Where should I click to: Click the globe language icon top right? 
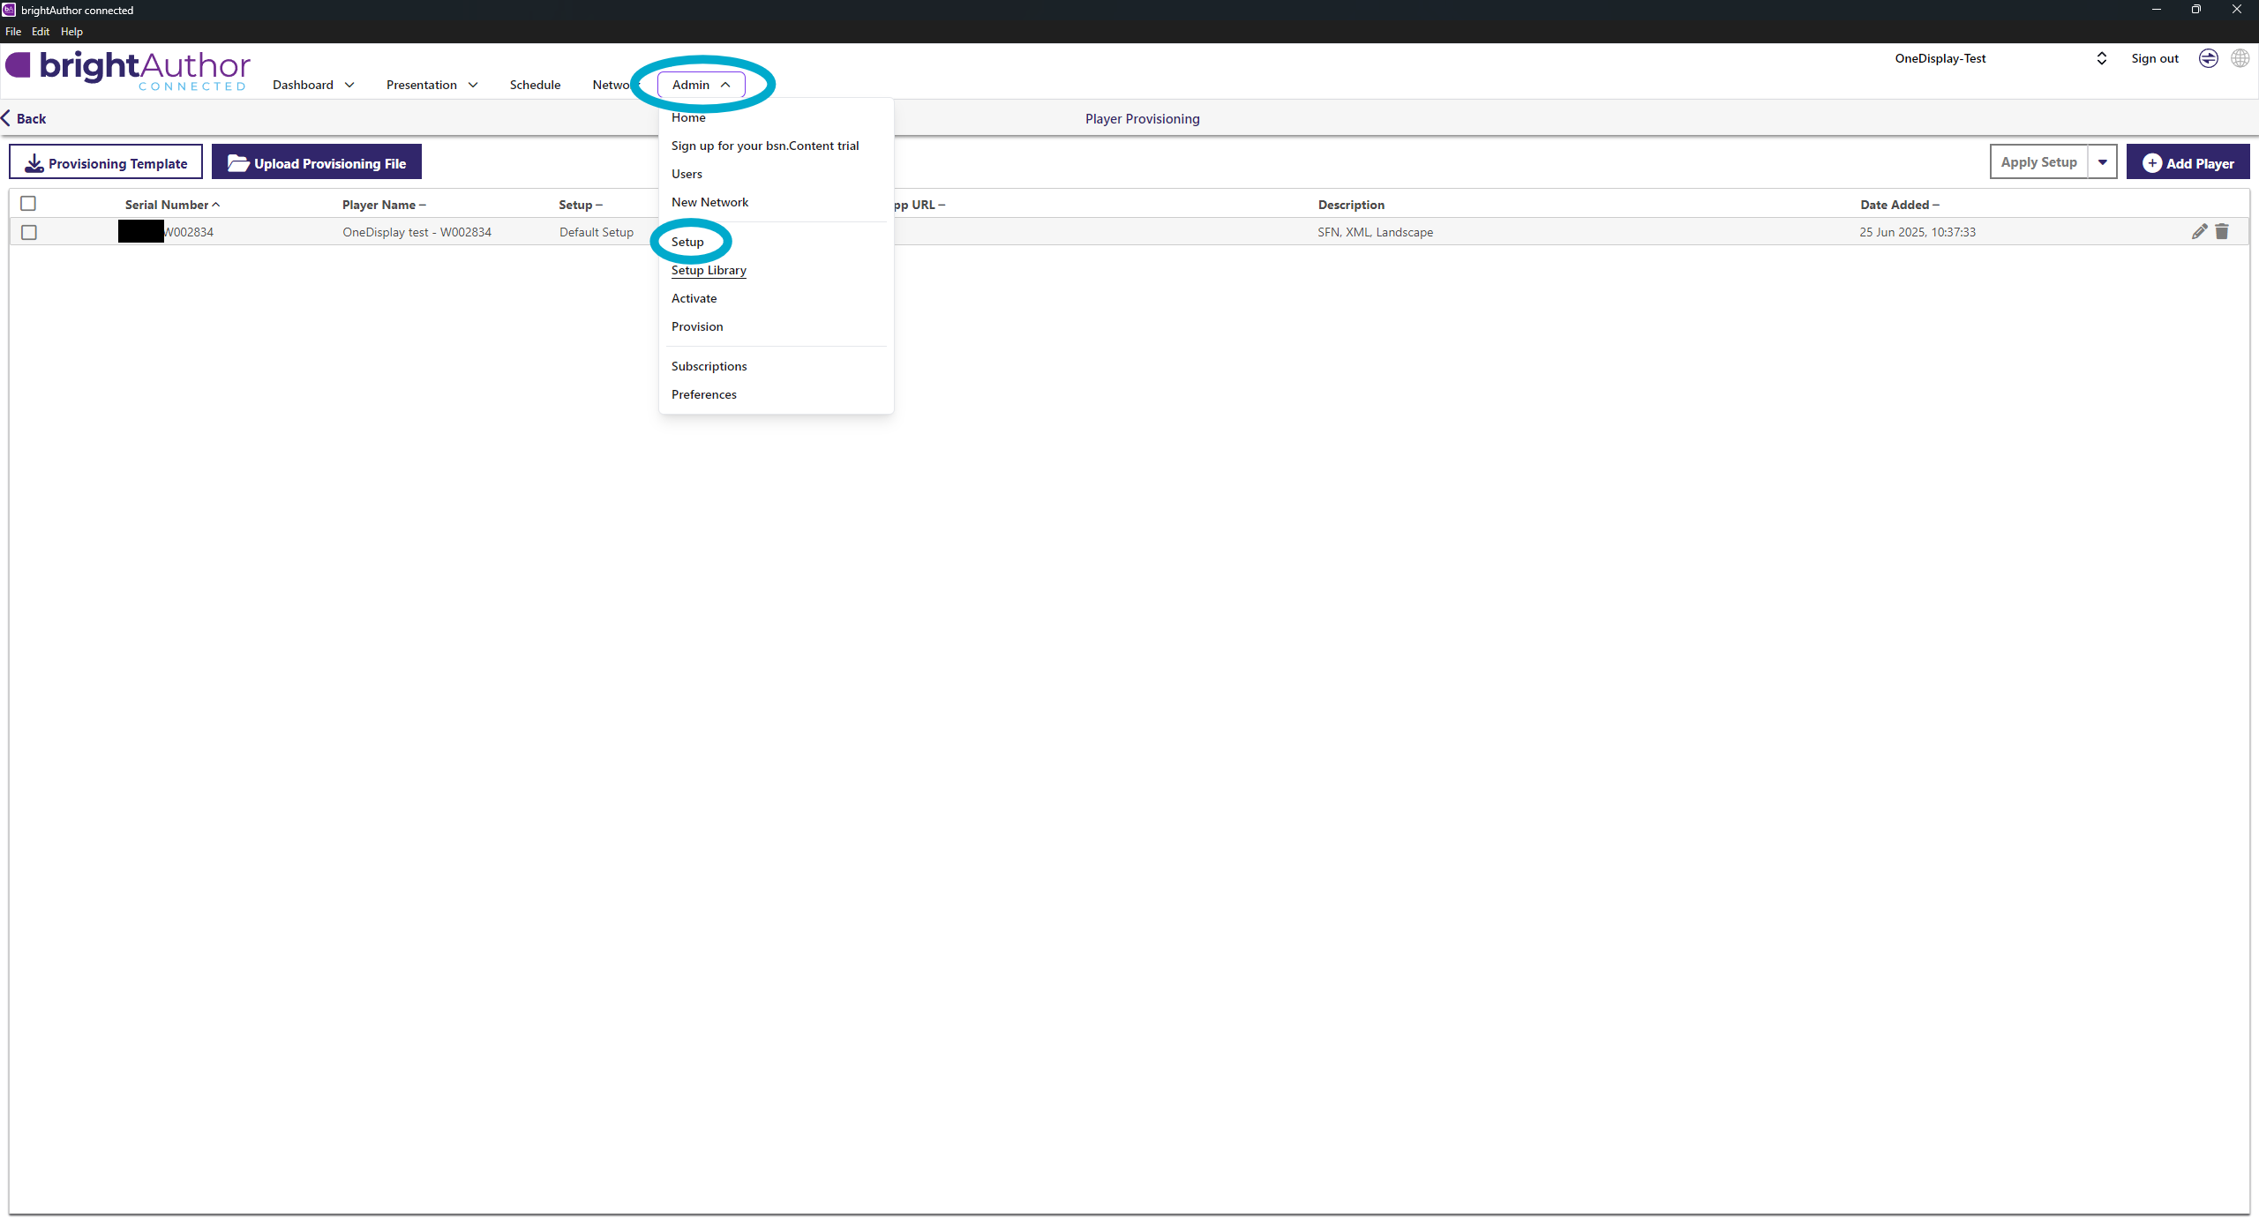pos(2240,58)
